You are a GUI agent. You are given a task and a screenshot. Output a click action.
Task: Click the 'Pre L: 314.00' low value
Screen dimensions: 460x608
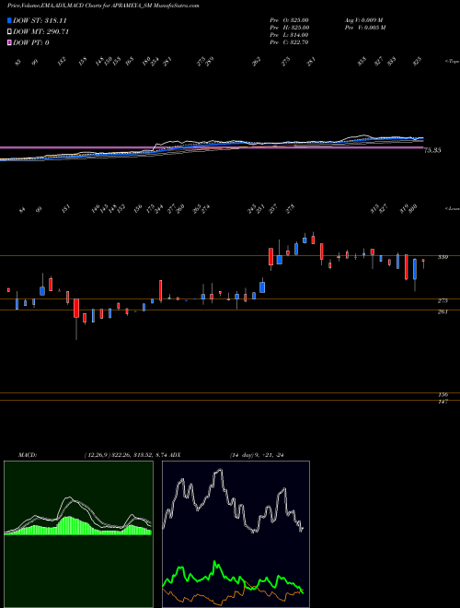coord(289,35)
